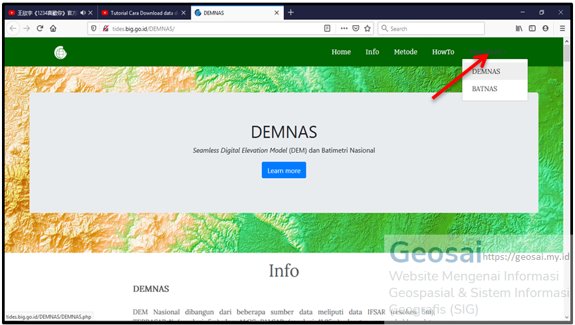Open the HowTo navigation link
Viewport: 575px width, 325px height.
point(443,52)
